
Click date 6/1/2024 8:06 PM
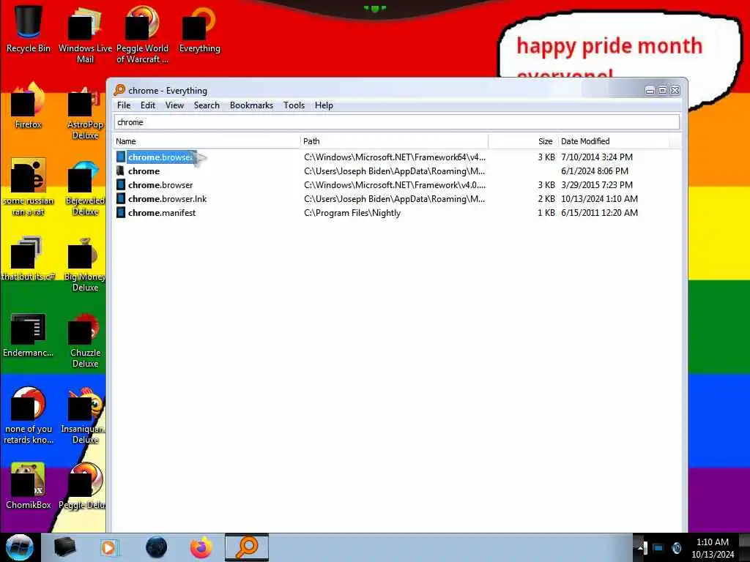[595, 171]
